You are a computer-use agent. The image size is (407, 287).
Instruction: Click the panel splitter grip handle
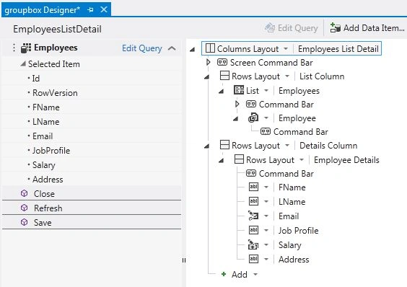point(184,260)
